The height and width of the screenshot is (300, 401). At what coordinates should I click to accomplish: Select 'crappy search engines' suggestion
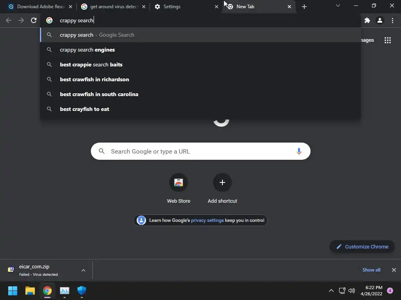(x=200, y=50)
